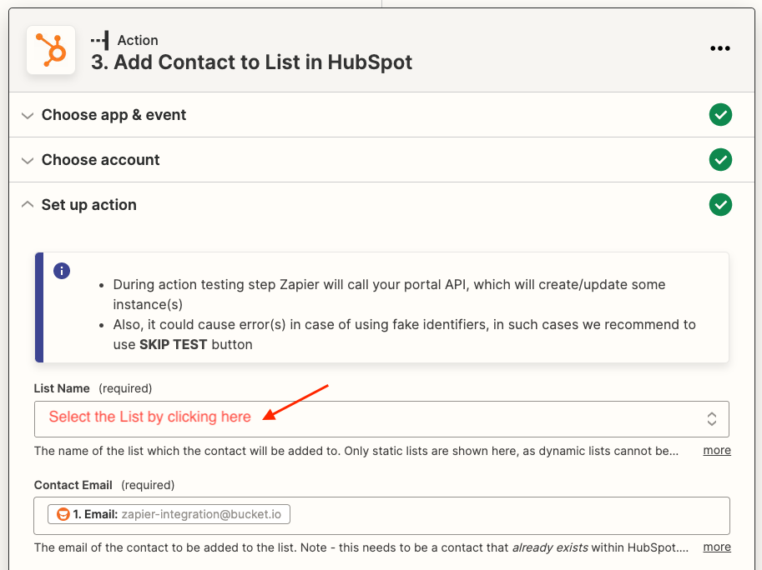Viewport: 762px width, 570px height.
Task: Click green checkmark beside Choose app & event
Action: (720, 115)
